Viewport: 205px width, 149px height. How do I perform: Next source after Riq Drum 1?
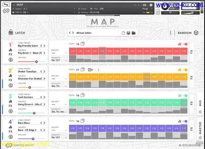click(44, 53)
